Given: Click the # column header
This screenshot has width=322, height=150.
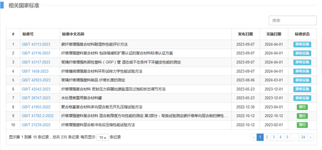Looking at the screenshot, I should 13,34.
